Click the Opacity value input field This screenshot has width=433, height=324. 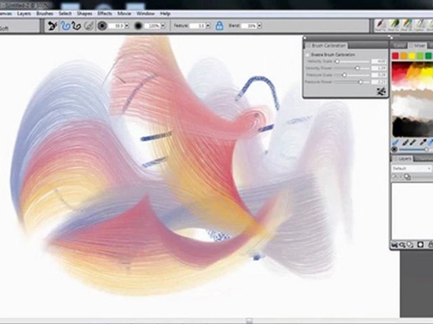click(x=153, y=26)
